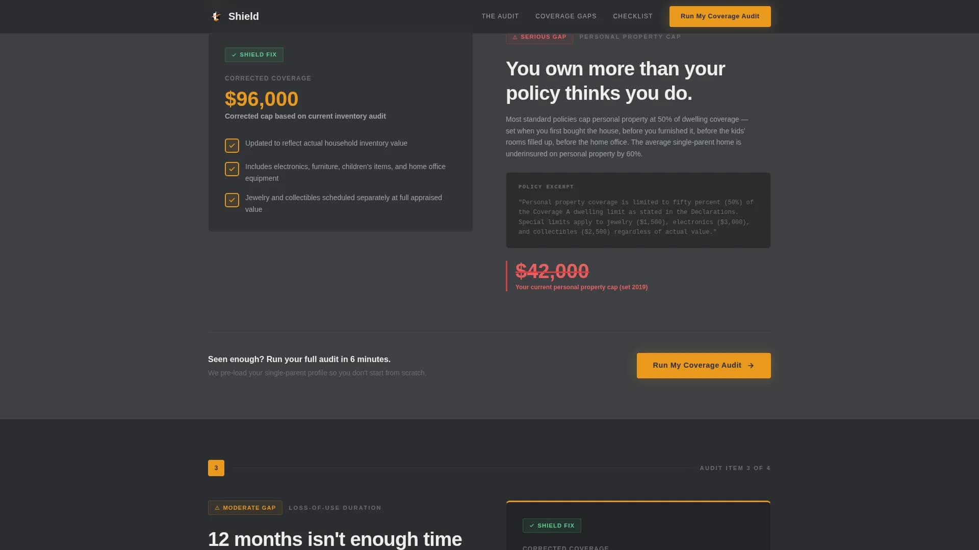
Task: Go to Coverage Gaps nav section
Action: tap(565, 16)
